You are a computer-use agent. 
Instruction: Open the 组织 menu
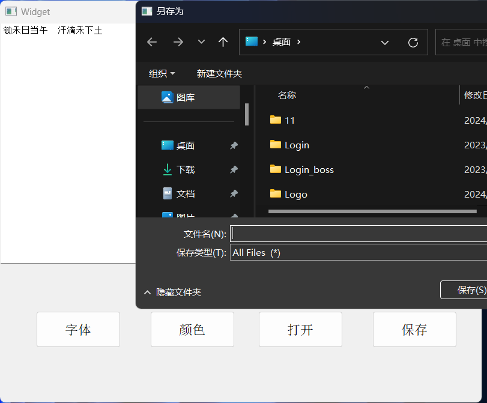coord(162,73)
